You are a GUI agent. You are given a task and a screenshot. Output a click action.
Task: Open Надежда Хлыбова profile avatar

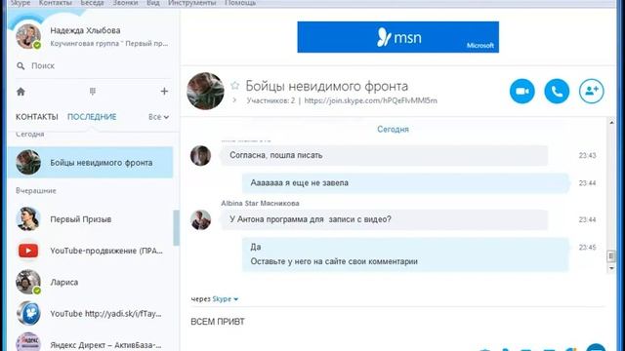28,37
